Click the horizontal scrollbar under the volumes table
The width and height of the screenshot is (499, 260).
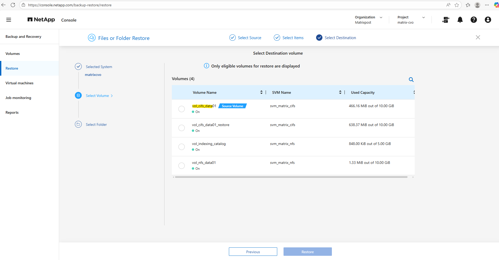291,177
